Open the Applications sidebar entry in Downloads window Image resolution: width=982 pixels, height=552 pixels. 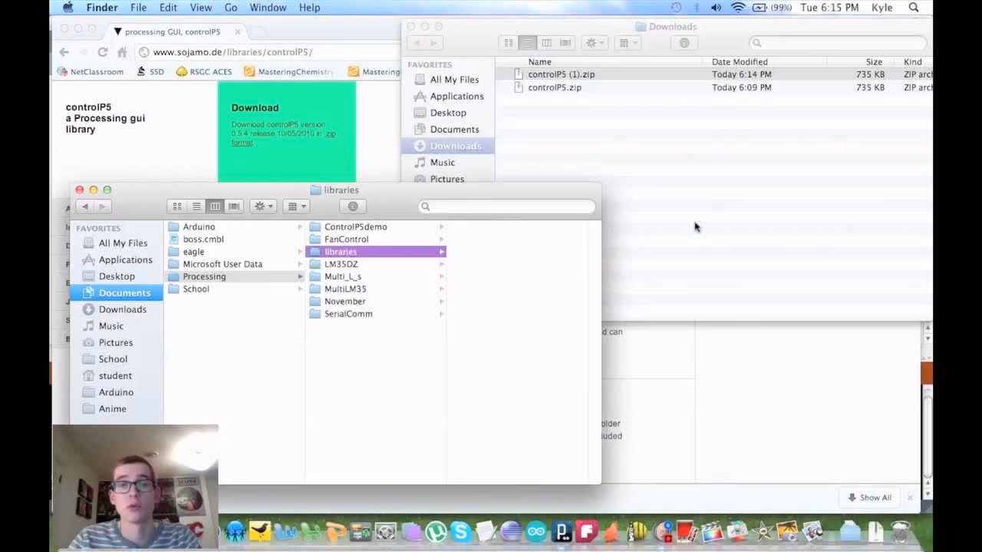[456, 96]
